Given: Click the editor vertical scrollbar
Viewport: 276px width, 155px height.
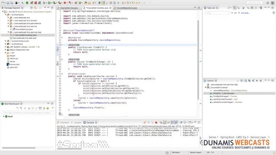Looking at the screenshot, I should click(198, 60).
